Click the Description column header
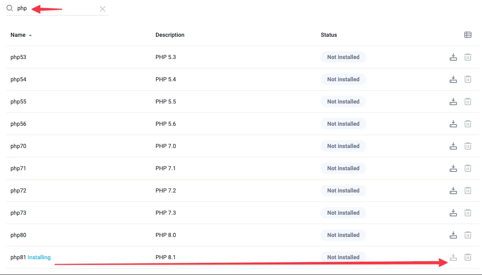Image resolution: width=482 pixels, height=275 pixels. (x=170, y=35)
